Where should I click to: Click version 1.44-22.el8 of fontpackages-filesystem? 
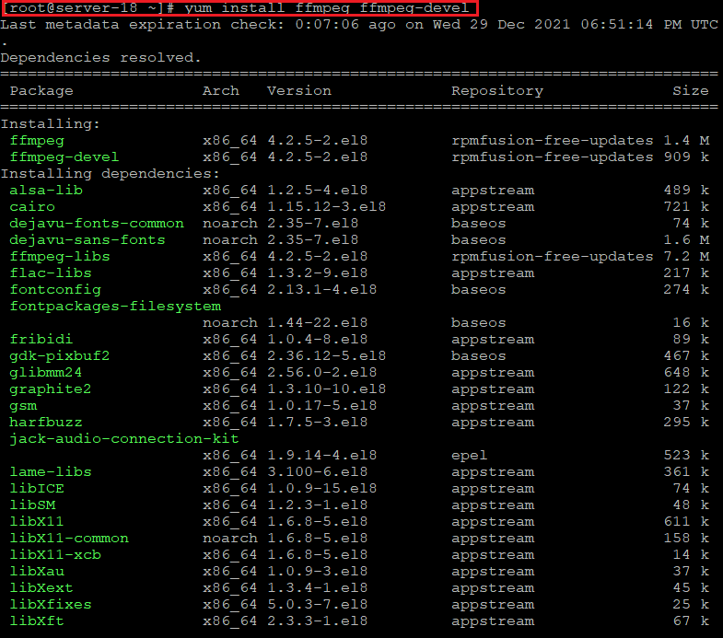point(318,323)
